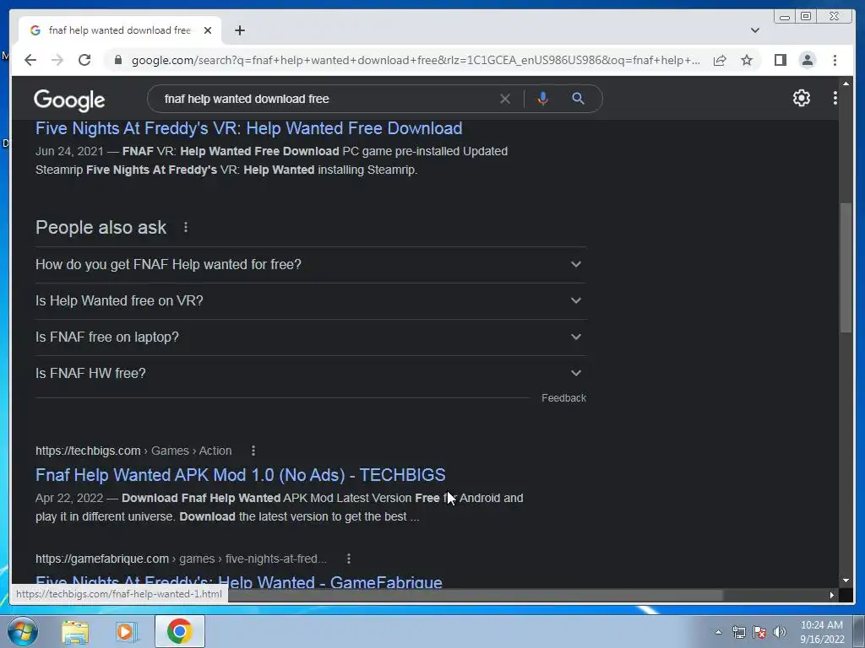
Task: Click the horizontal scrollbar right arrow
Action: click(831, 595)
